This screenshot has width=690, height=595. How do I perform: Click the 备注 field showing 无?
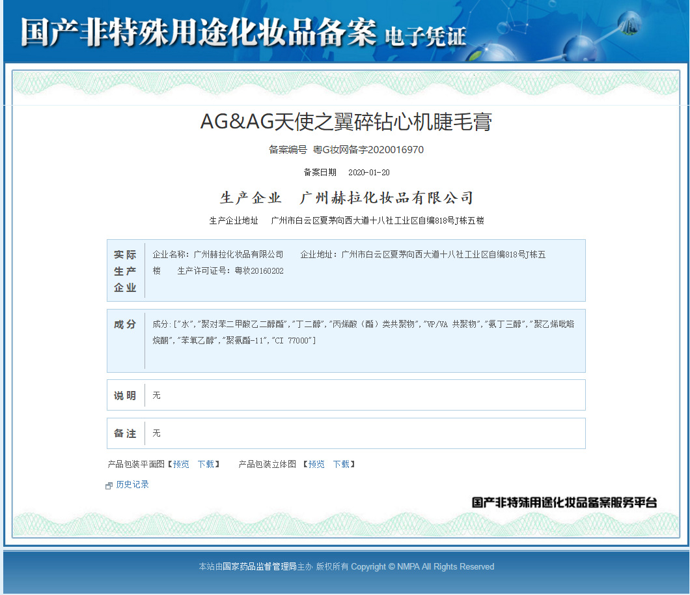156,433
